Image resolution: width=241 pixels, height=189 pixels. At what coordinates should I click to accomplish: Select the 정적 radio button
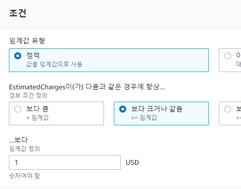(18, 56)
